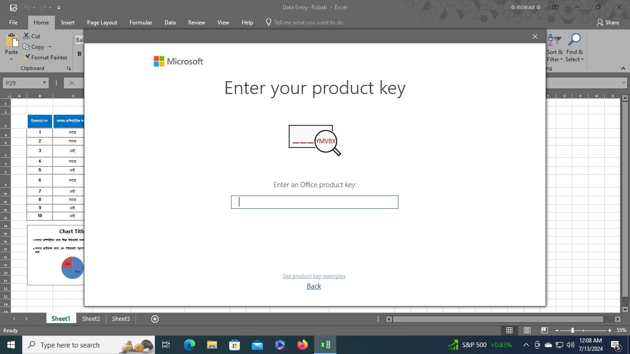This screenshot has width=630, height=354.
Task: Click previous sheet navigation arrow
Action: (x=14, y=319)
